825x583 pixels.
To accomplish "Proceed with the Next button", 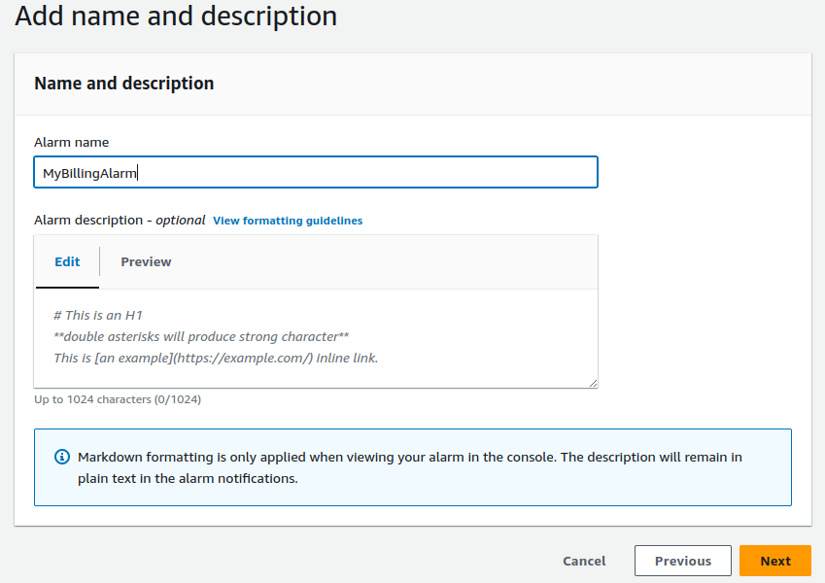I will [x=775, y=561].
